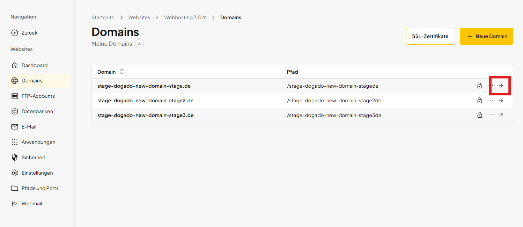
Task: Click the lock icon for stage-dogado-new-domain-stage2.de
Action: click(479, 100)
